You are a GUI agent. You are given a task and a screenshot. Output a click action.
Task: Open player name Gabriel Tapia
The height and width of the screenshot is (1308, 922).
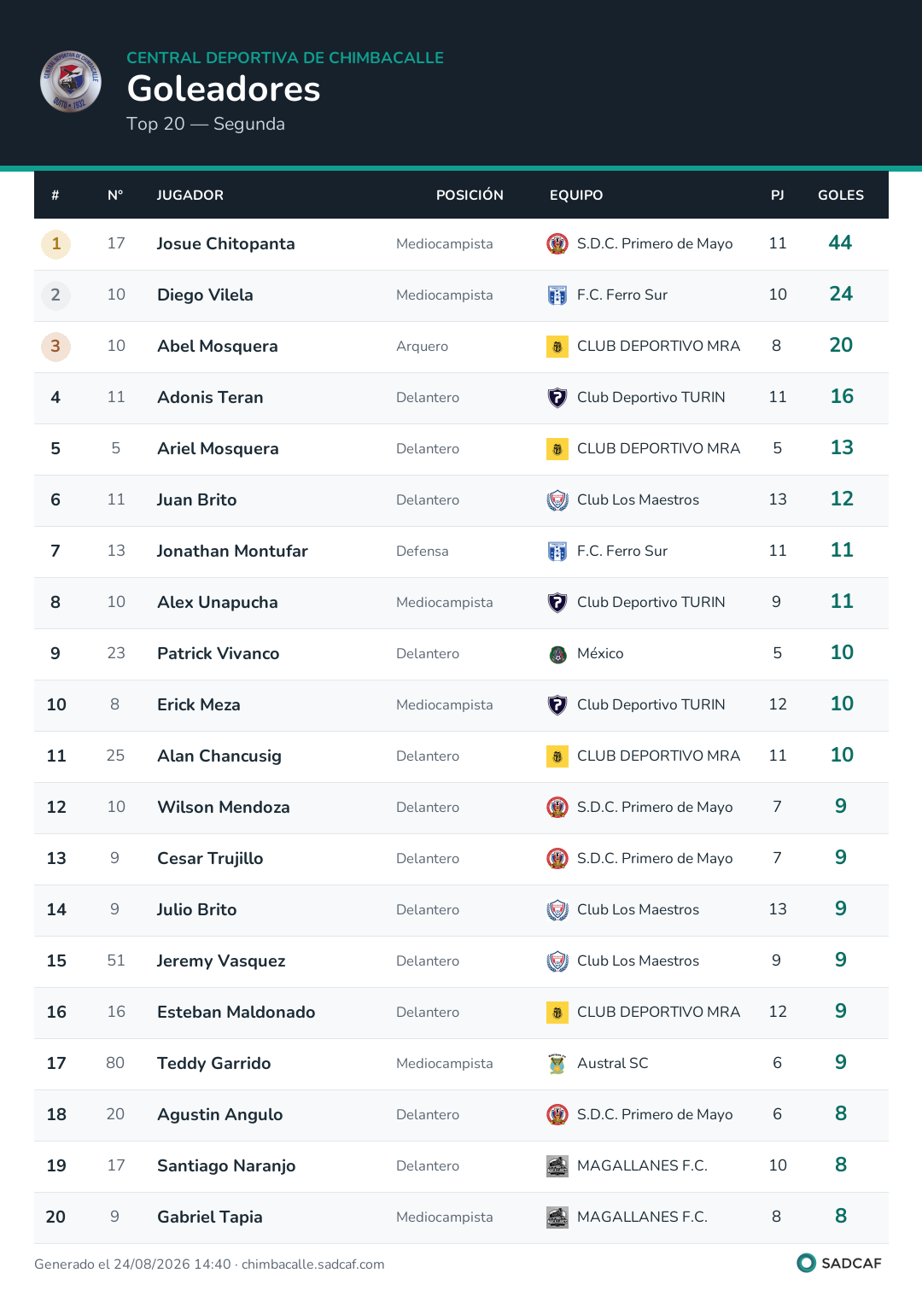tap(210, 1217)
